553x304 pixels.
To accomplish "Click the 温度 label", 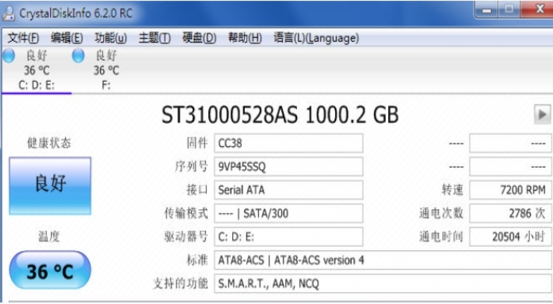I will (x=49, y=236).
